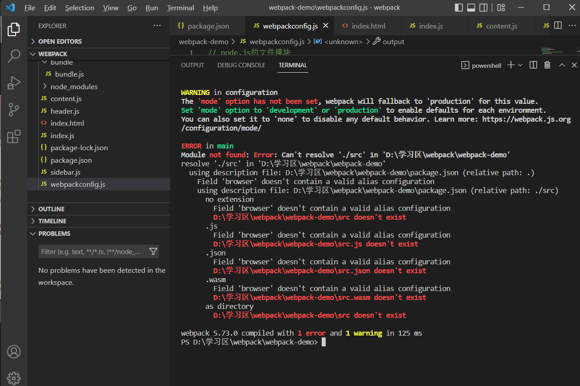Split the terminal pane
Image resolution: width=580 pixels, height=386 pixels.
(533, 65)
